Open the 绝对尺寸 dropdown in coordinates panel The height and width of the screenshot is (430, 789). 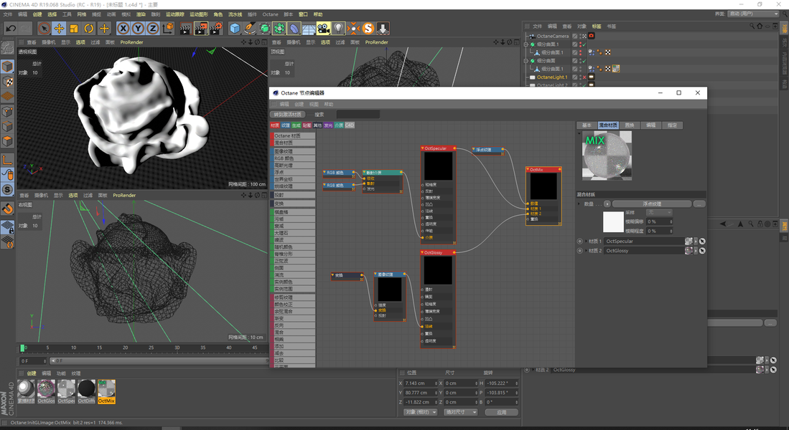(x=460, y=412)
